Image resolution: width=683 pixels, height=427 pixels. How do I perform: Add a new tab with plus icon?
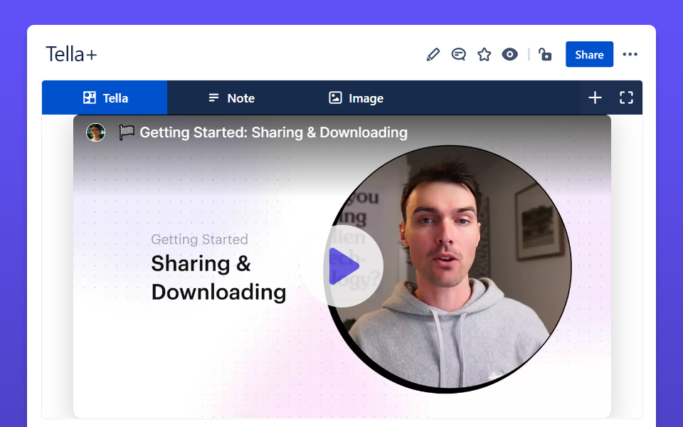(595, 98)
